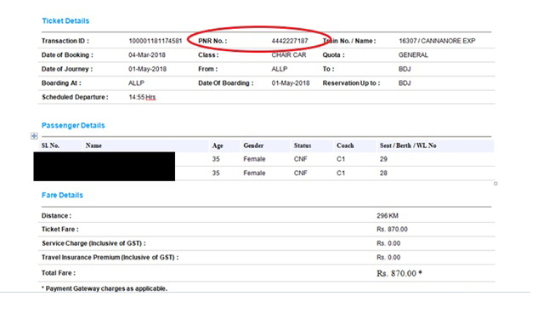The height and width of the screenshot is (319, 538).
Task: Click the booking date 04-Mar-2018
Action: coord(147,55)
